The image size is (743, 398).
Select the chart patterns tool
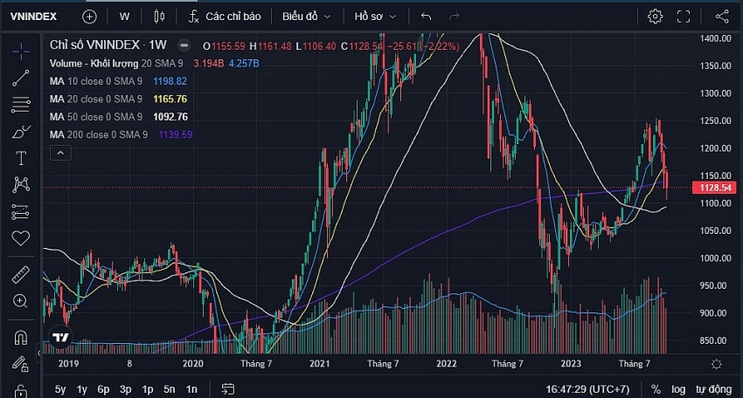tap(21, 184)
